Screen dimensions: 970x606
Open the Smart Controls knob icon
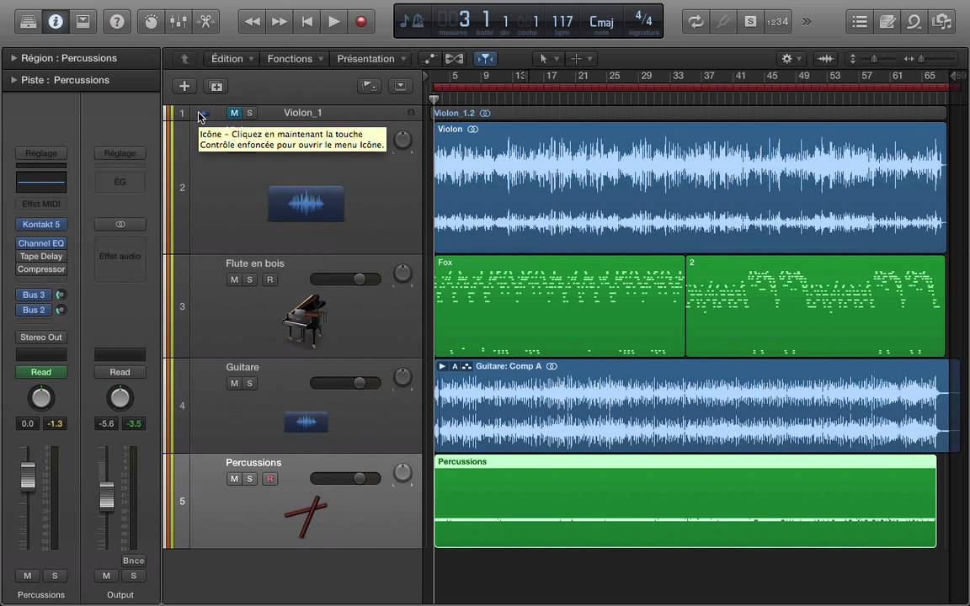click(151, 22)
